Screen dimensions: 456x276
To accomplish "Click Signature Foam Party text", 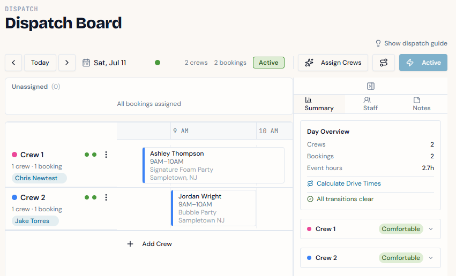I will tap(182, 170).
